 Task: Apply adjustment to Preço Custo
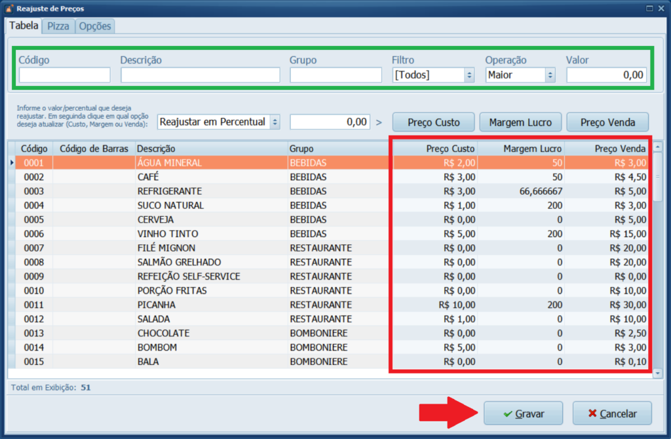[x=433, y=122]
